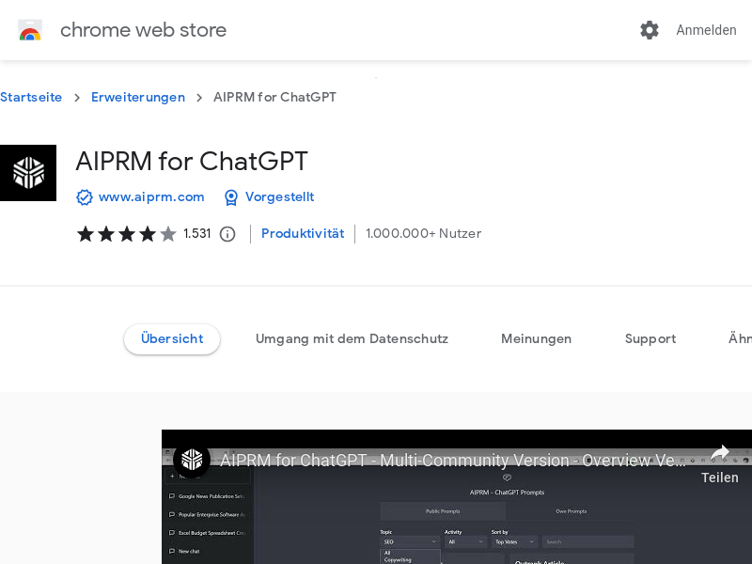The height and width of the screenshot is (564, 752).
Task: Switch to the Support tab
Action: [650, 339]
